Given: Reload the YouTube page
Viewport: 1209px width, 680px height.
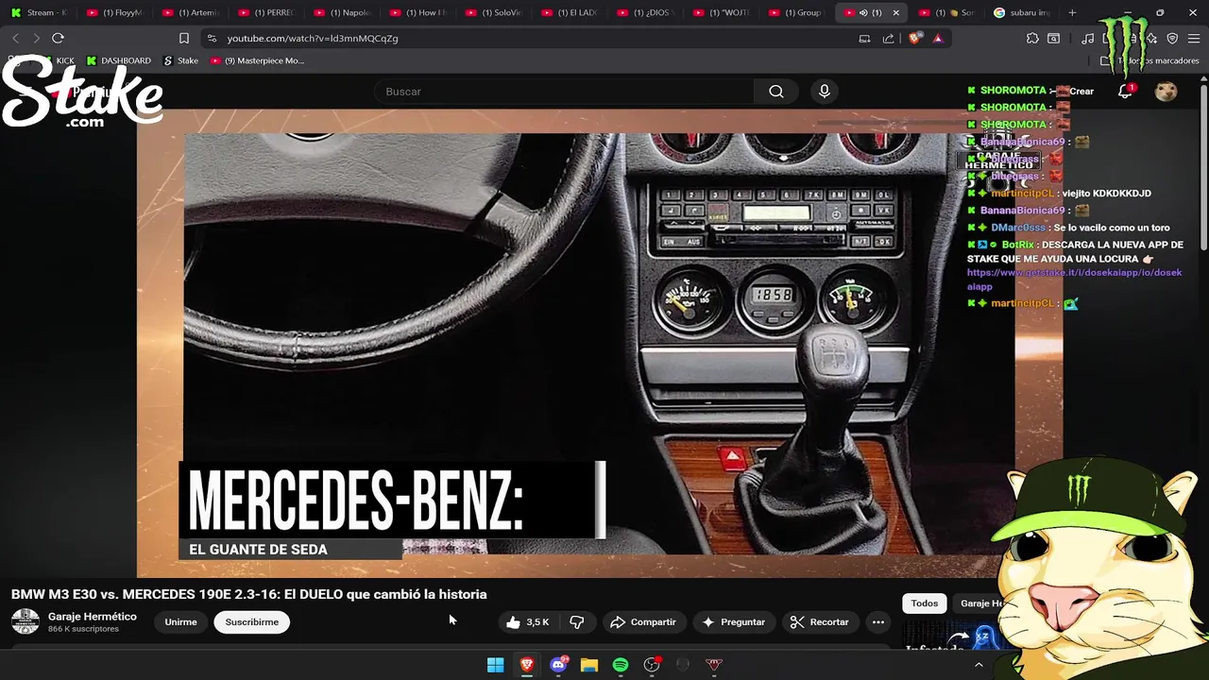Looking at the screenshot, I should [58, 38].
